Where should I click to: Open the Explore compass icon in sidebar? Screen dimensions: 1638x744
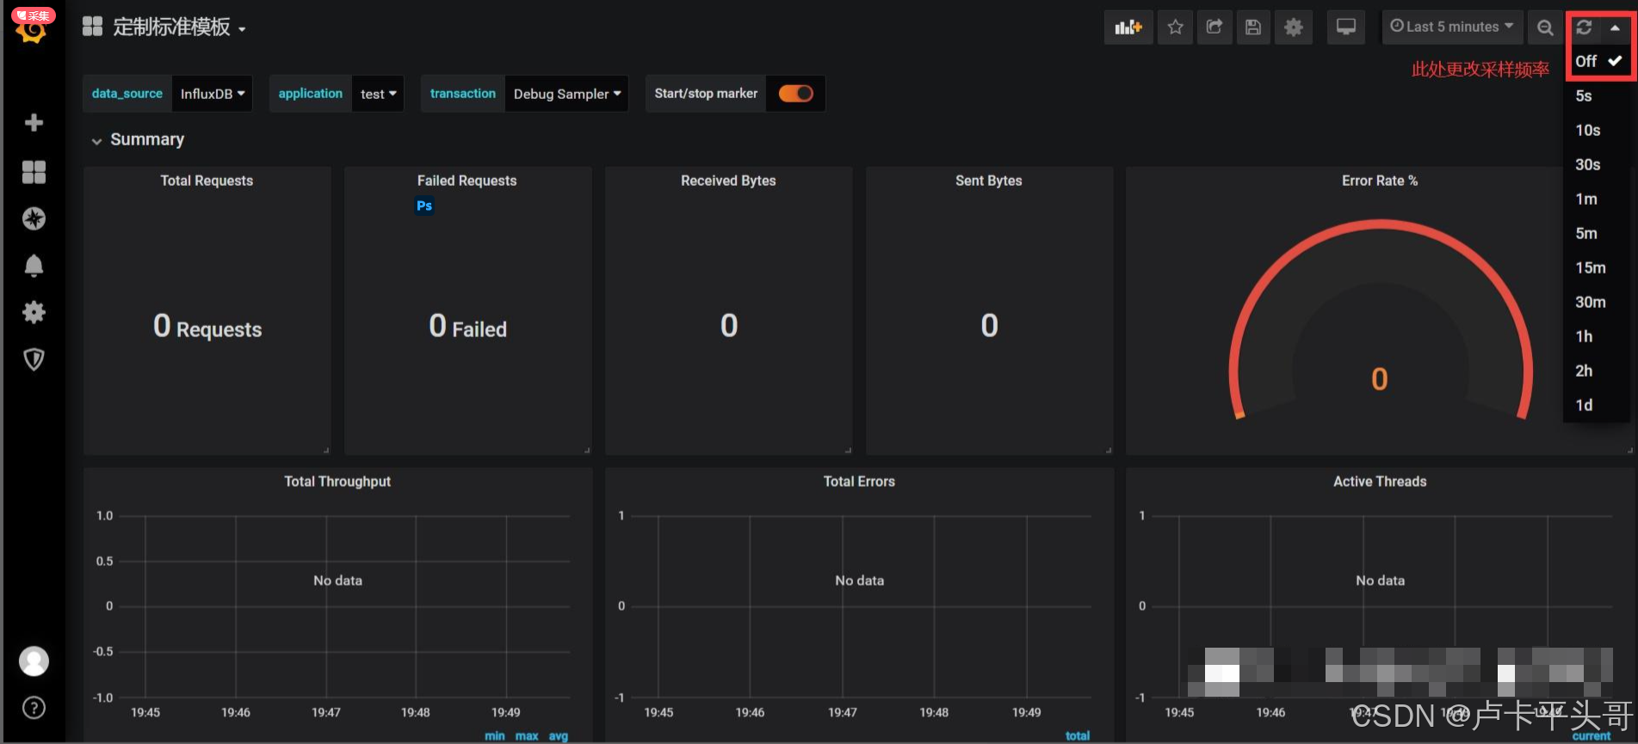34,218
